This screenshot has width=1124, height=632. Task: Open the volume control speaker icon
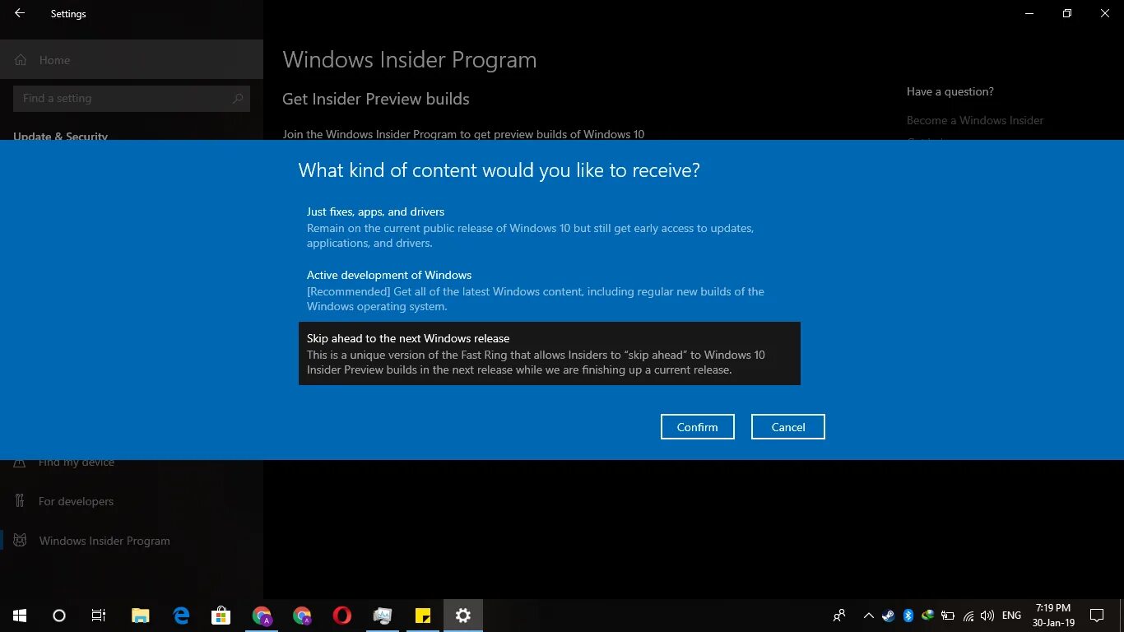987,616
